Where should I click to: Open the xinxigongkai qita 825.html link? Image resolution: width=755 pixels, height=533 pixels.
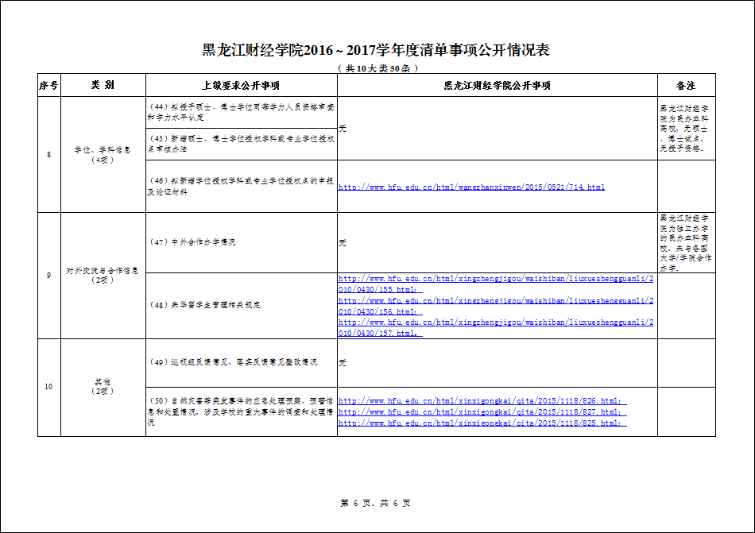click(x=482, y=423)
